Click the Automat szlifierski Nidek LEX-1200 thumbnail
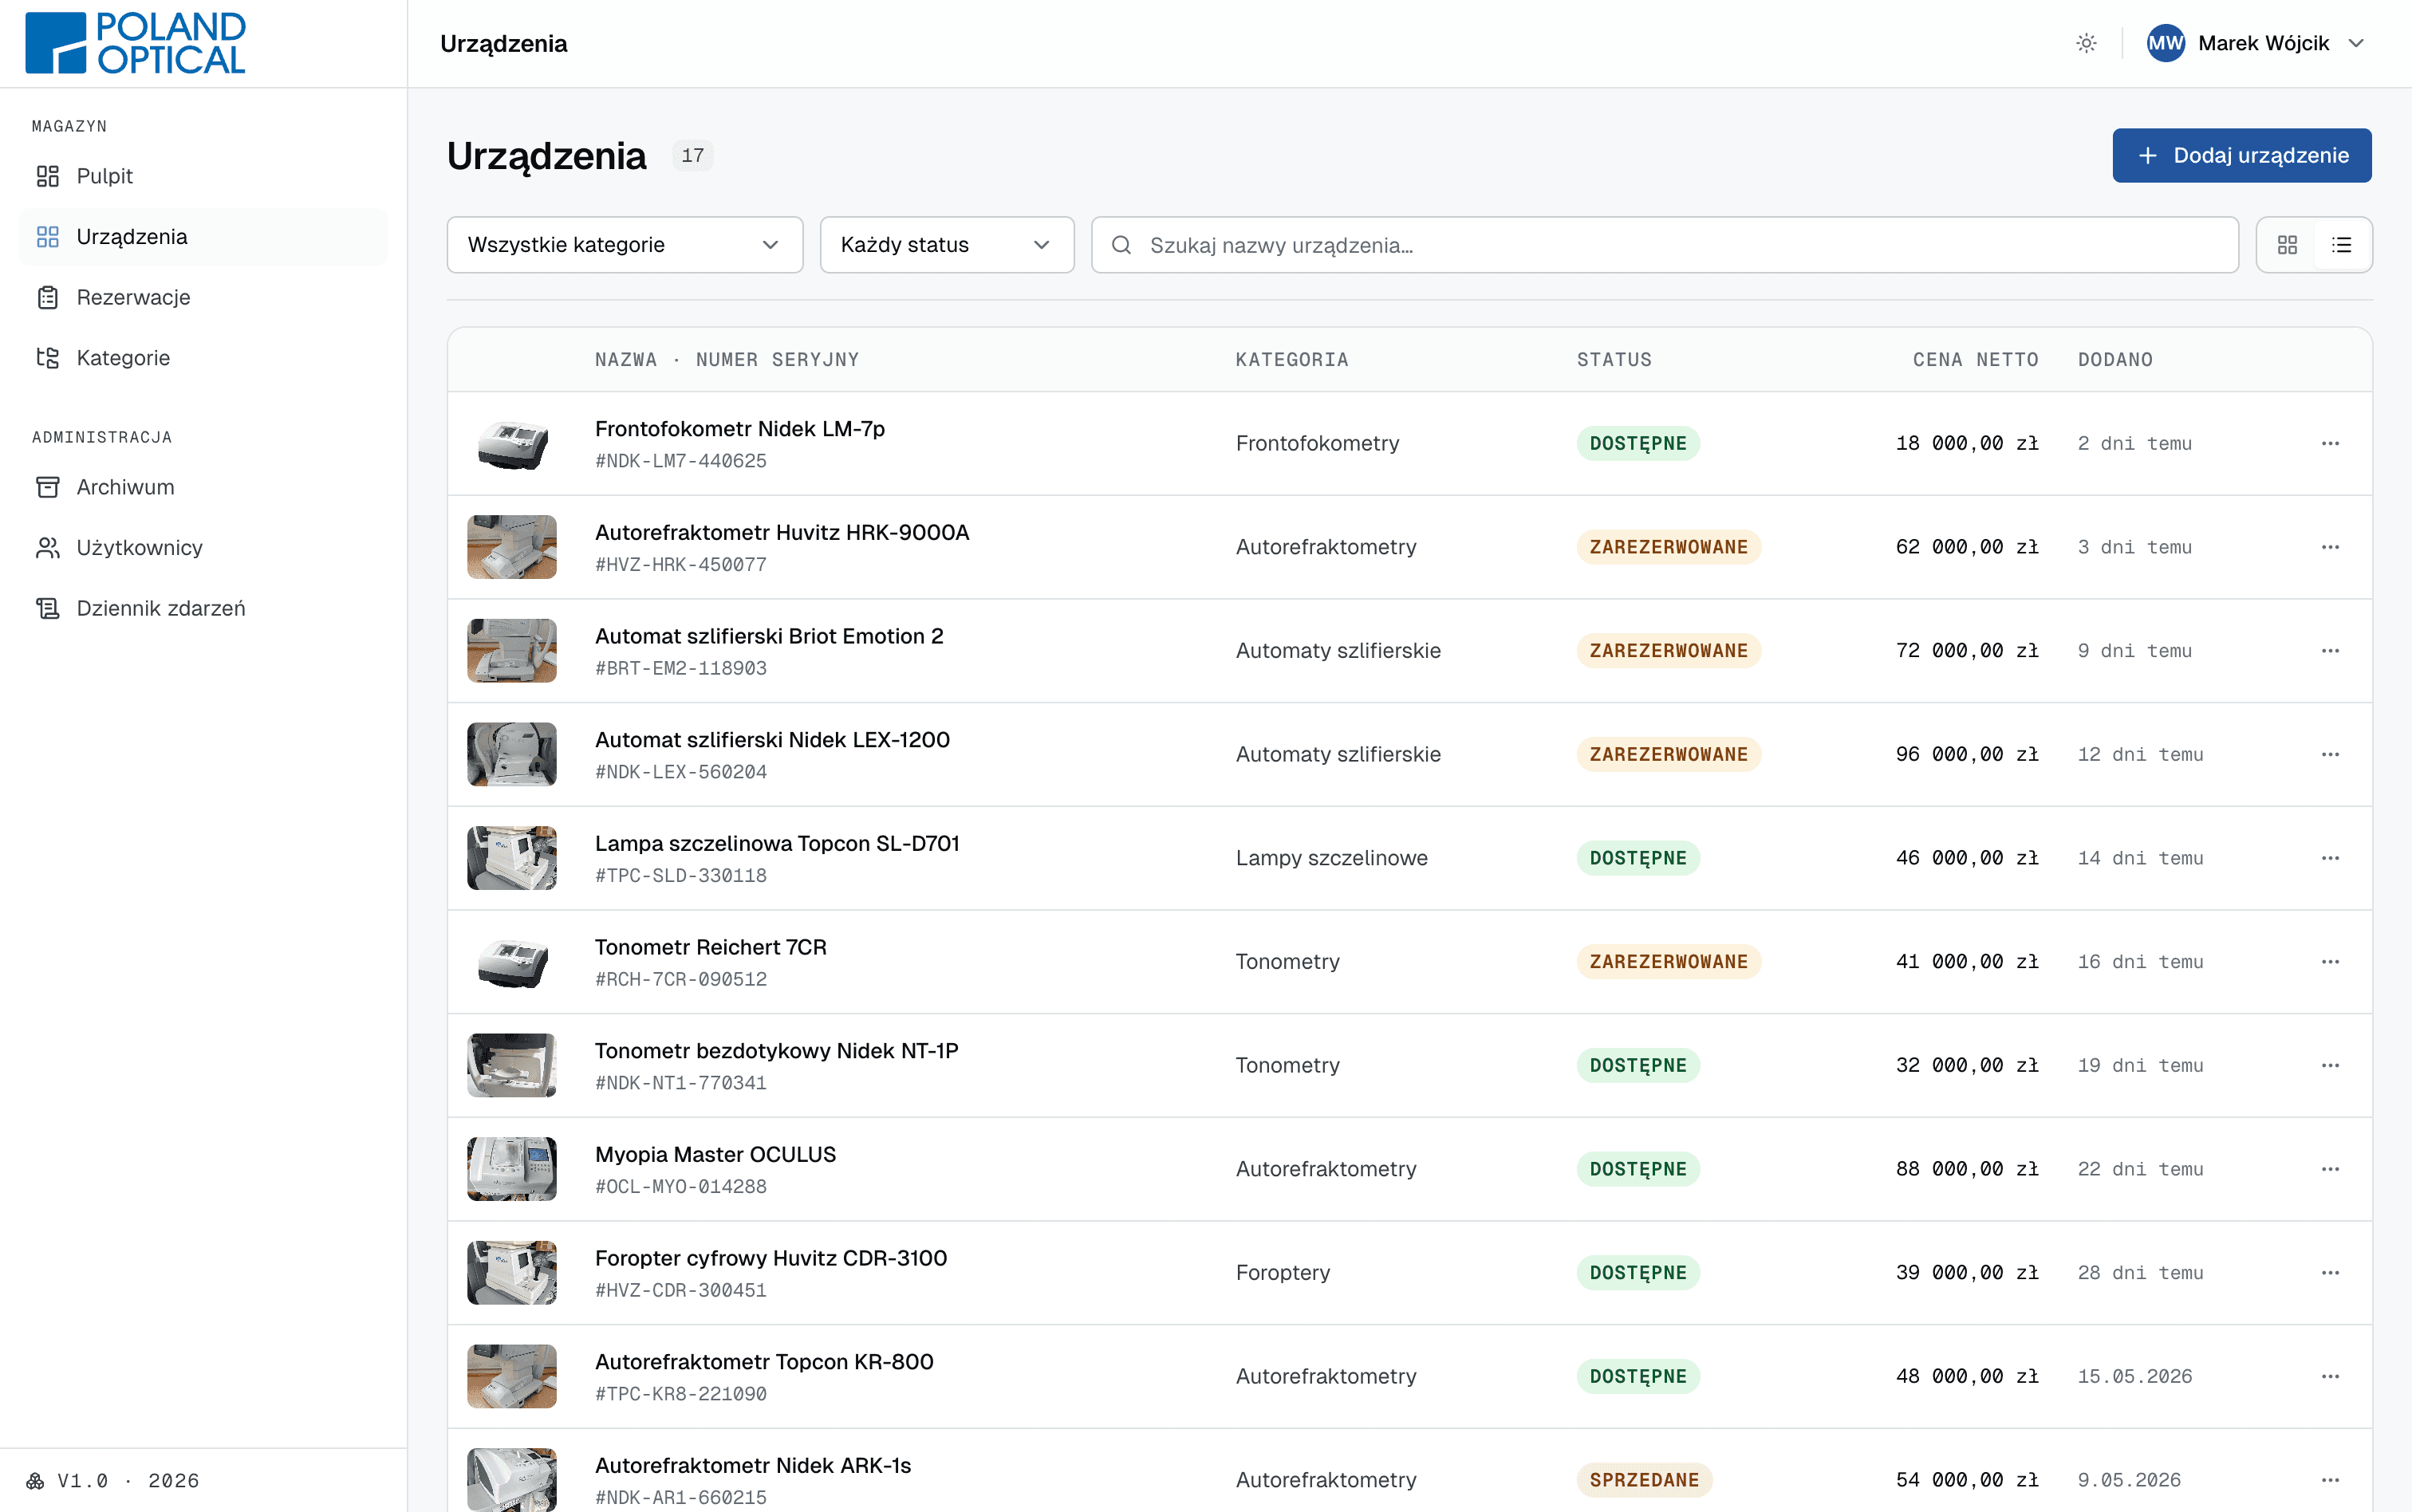 (x=512, y=754)
